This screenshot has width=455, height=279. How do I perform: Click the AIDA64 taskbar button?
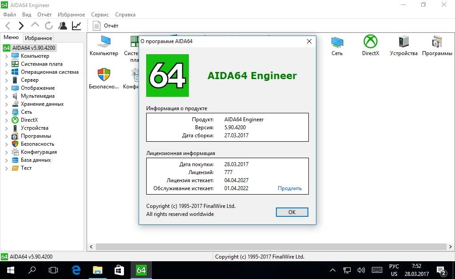point(141,270)
